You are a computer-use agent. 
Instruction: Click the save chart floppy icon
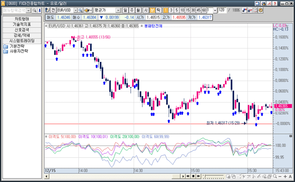[x=255, y=10]
